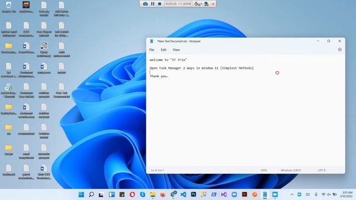Viewport: 356px width, 200px height.
Task: Open the File menu in Notepad
Action: click(x=152, y=49)
